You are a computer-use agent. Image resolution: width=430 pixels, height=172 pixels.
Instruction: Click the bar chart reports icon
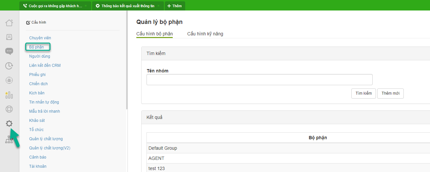pos(9,95)
